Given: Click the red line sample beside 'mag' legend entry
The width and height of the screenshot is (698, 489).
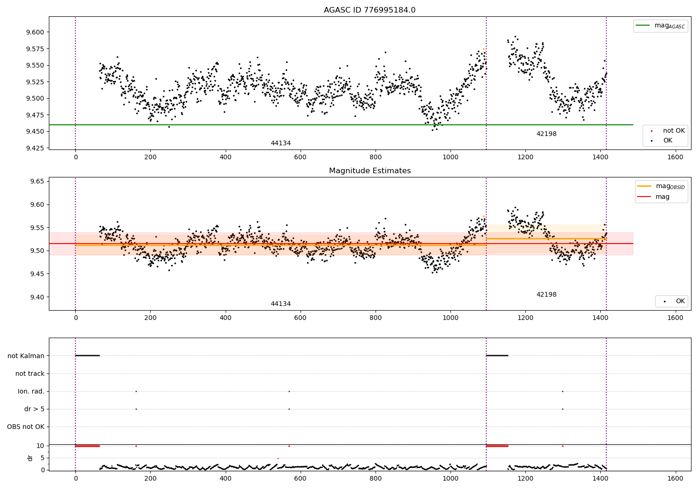Looking at the screenshot, I should pos(644,197).
